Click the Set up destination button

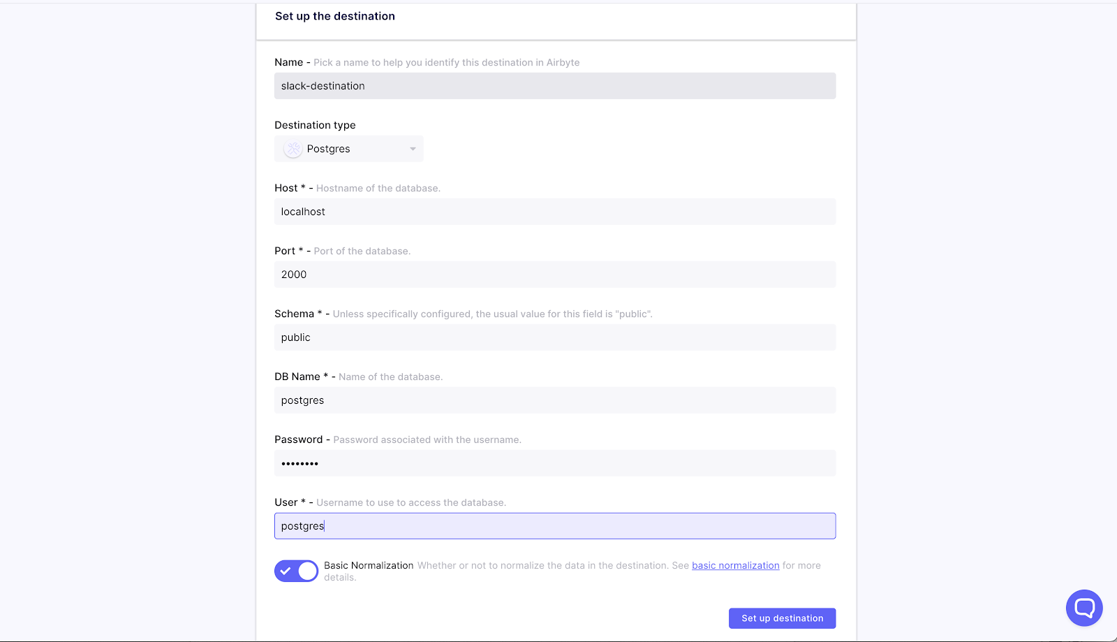tap(781, 618)
